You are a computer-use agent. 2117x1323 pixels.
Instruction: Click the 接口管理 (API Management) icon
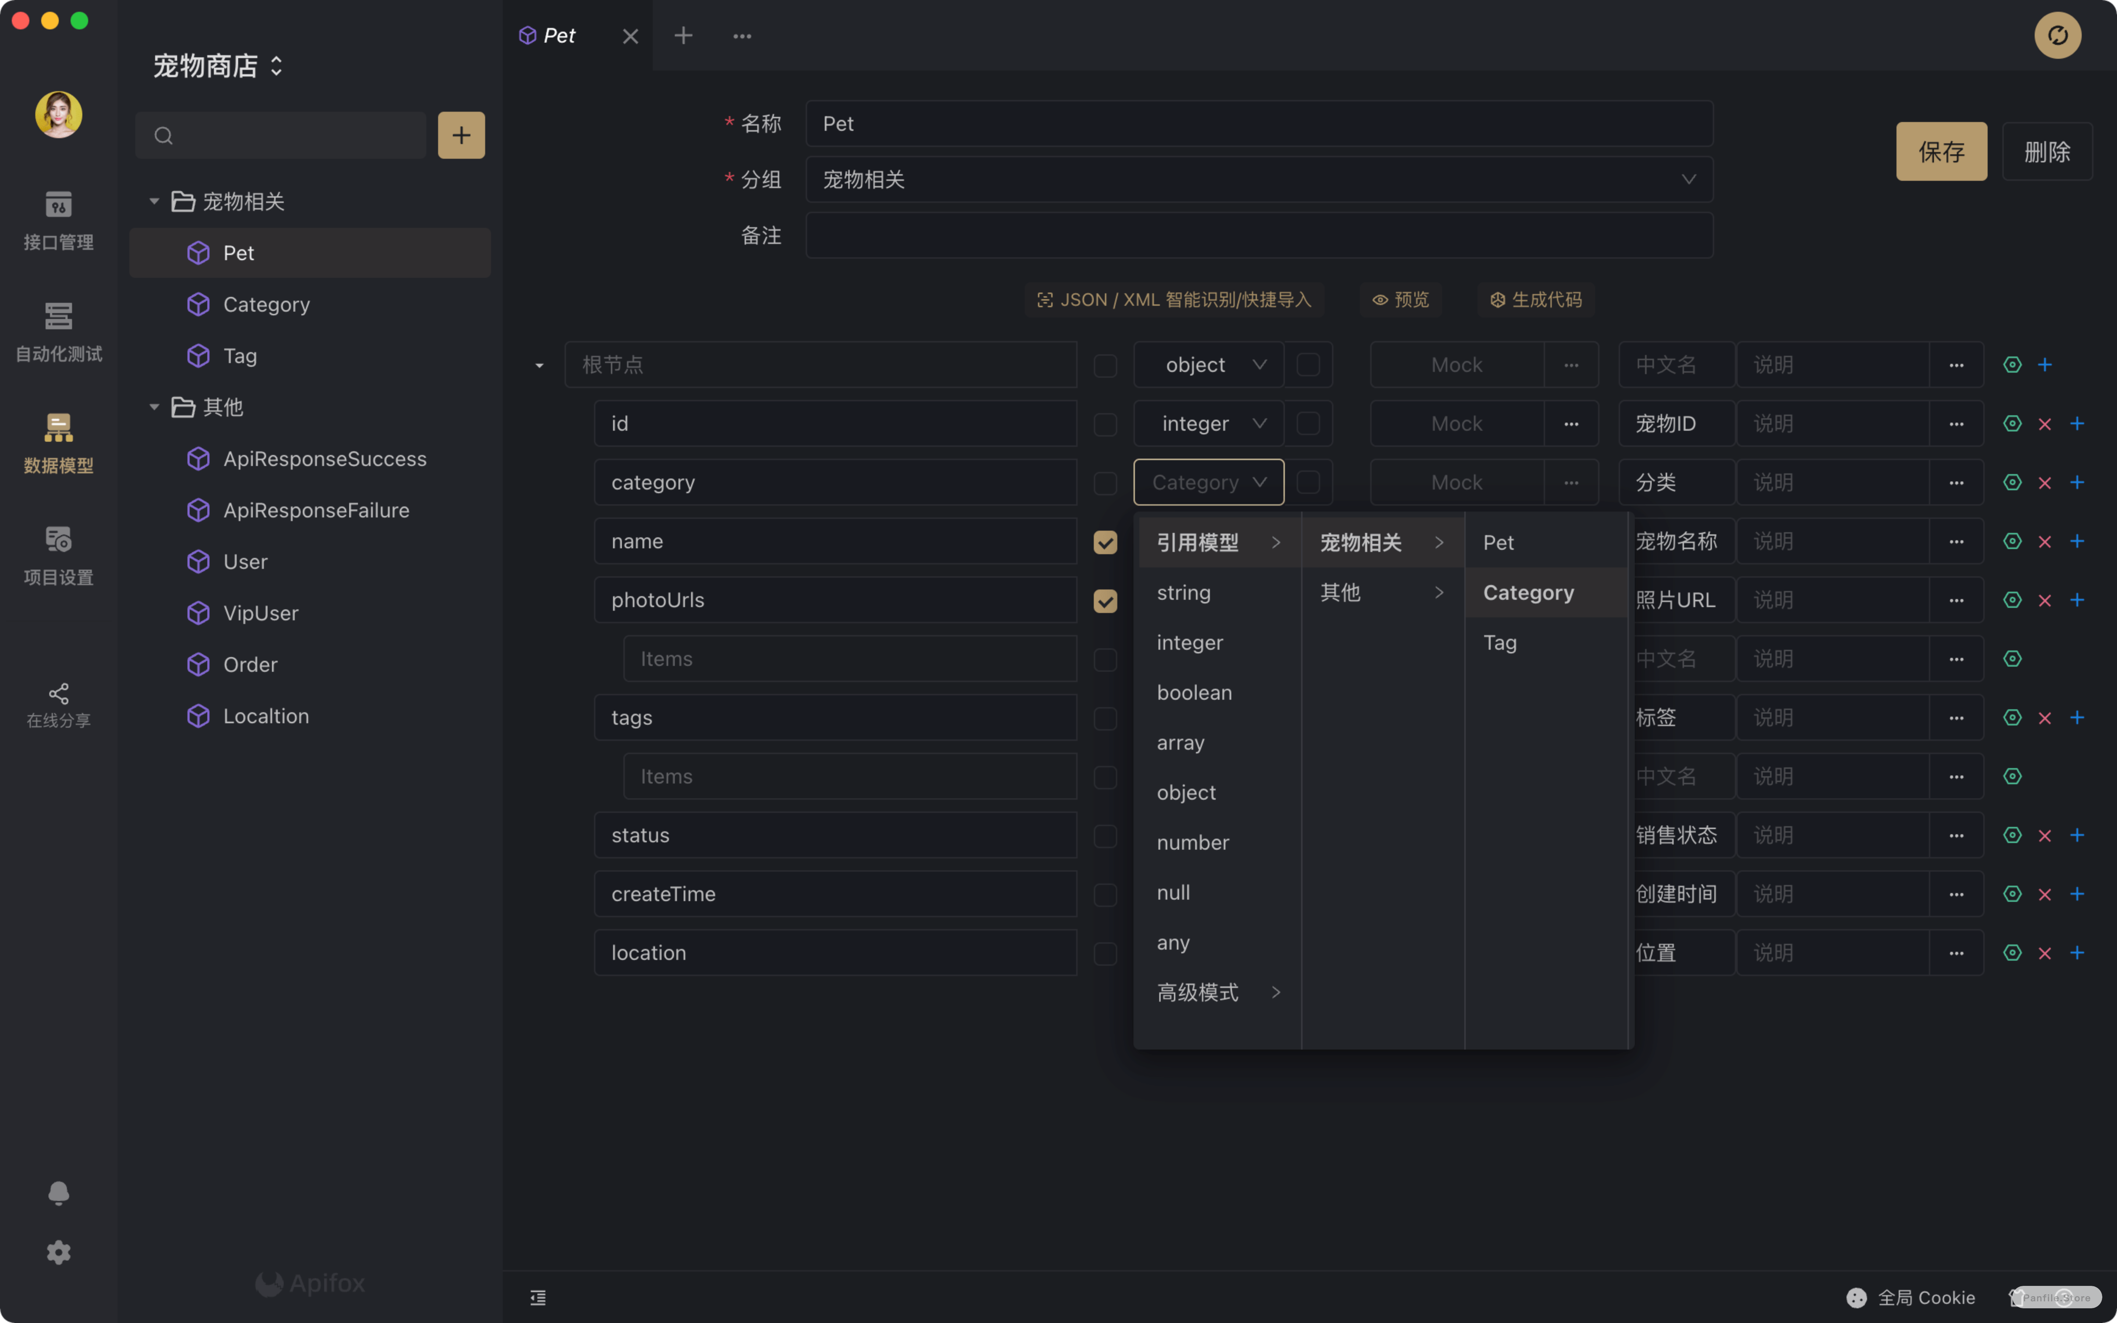point(58,218)
